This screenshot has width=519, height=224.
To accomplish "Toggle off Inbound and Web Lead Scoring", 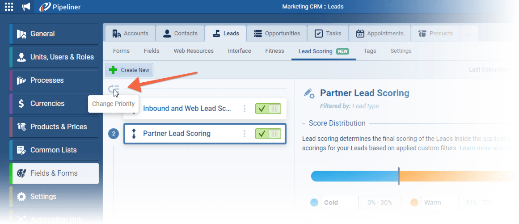I will pos(268,109).
